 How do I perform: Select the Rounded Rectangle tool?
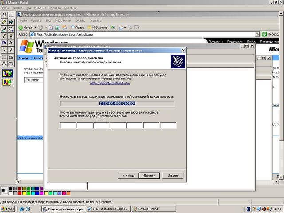point(11,63)
